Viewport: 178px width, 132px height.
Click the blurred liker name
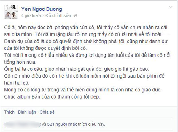(22, 124)
